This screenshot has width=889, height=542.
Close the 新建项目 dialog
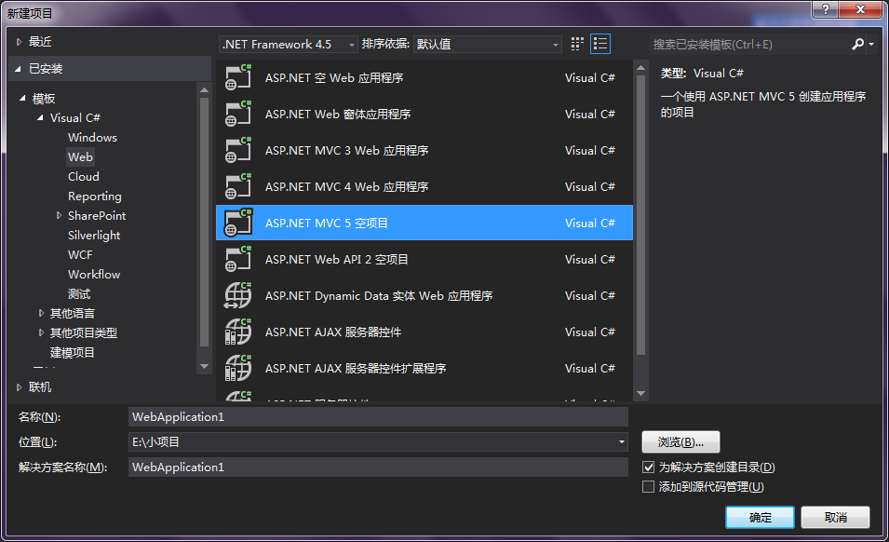(860, 9)
